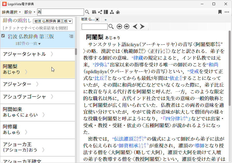
Task: Click the share icon in toolbar
Action: [100, 12]
